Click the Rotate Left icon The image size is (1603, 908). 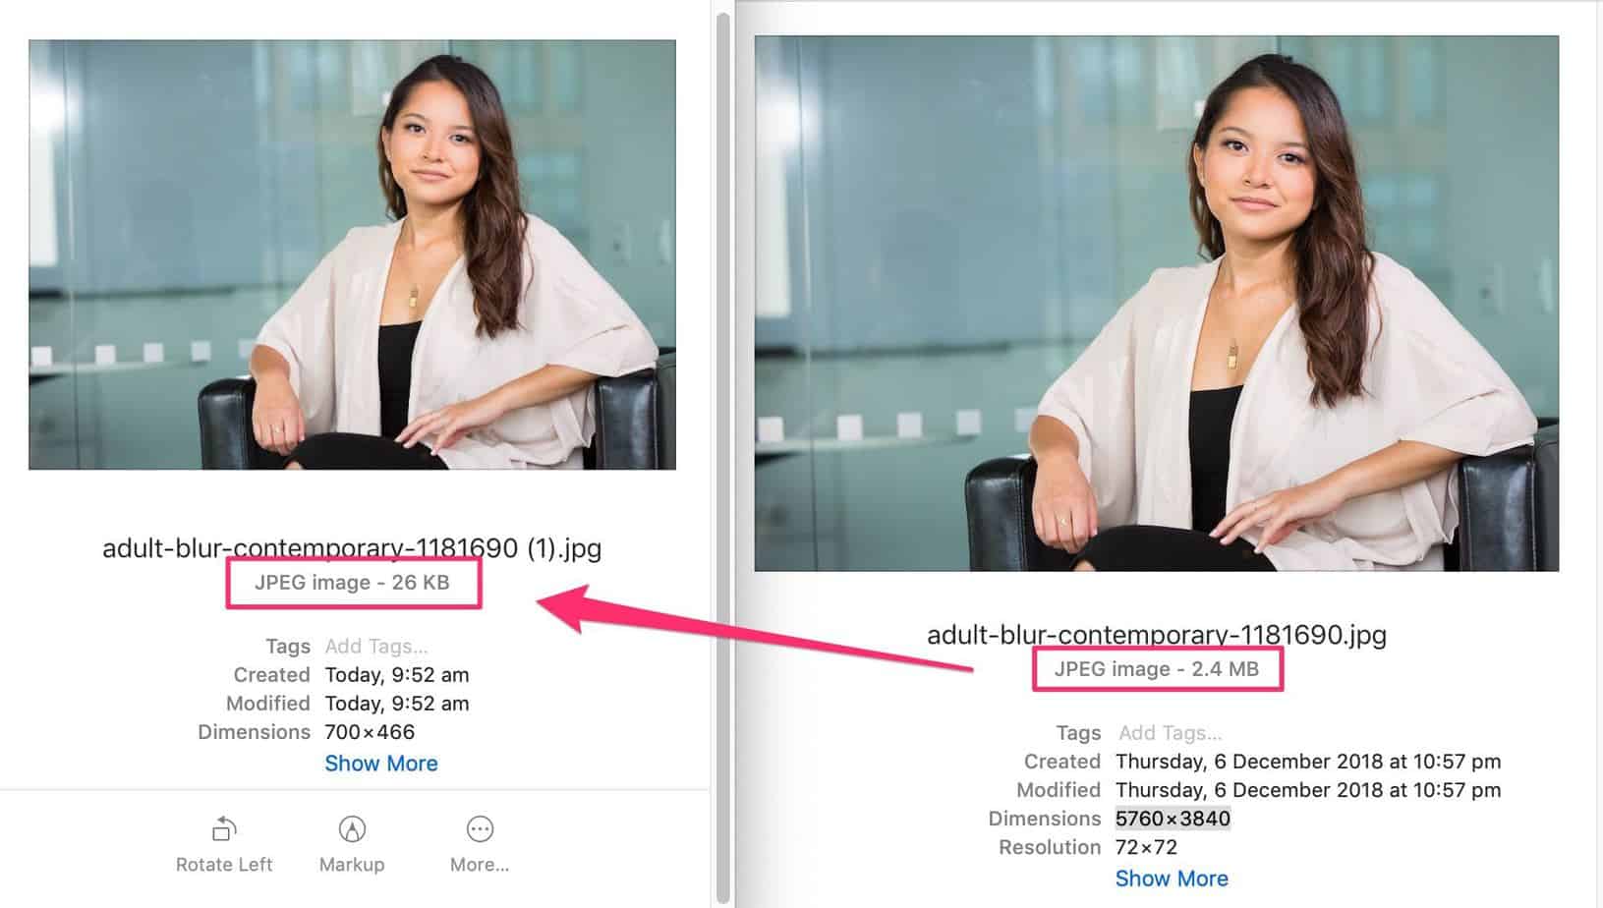click(x=224, y=829)
